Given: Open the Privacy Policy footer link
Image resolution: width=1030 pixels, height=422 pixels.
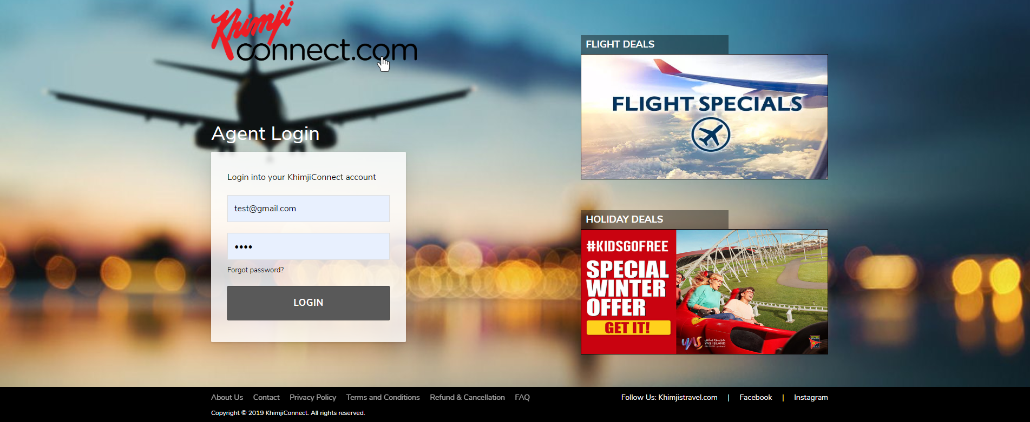Looking at the screenshot, I should [313, 397].
